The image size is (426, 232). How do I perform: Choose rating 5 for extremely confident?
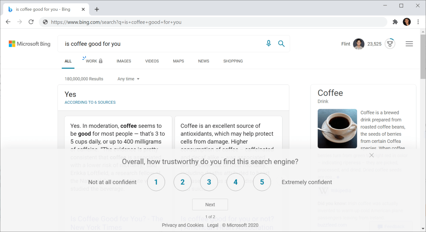pyautogui.click(x=262, y=182)
